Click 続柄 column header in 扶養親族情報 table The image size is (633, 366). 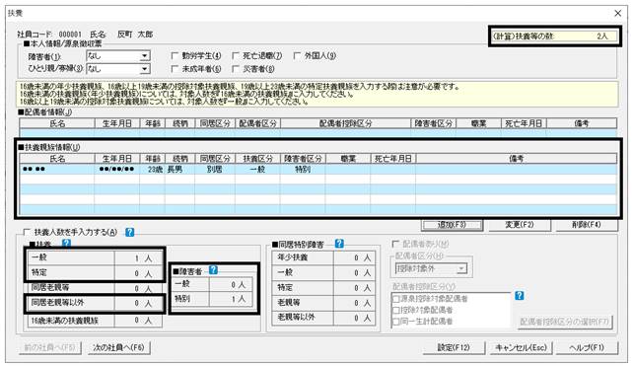pyautogui.click(x=179, y=159)
